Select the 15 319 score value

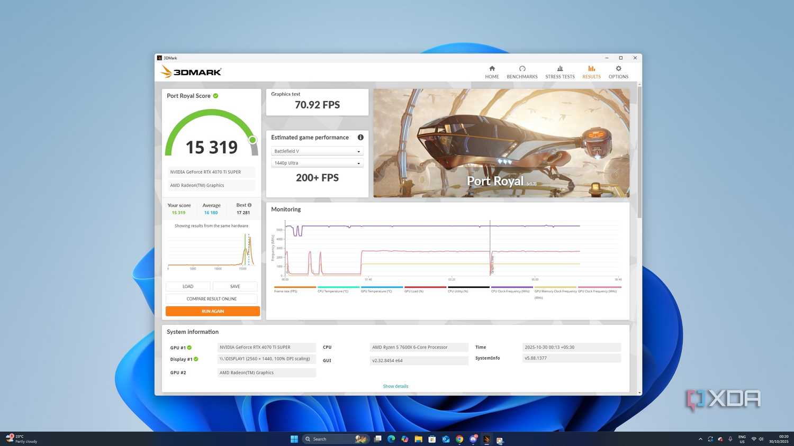pyautogui.click(x=212, y=147)
